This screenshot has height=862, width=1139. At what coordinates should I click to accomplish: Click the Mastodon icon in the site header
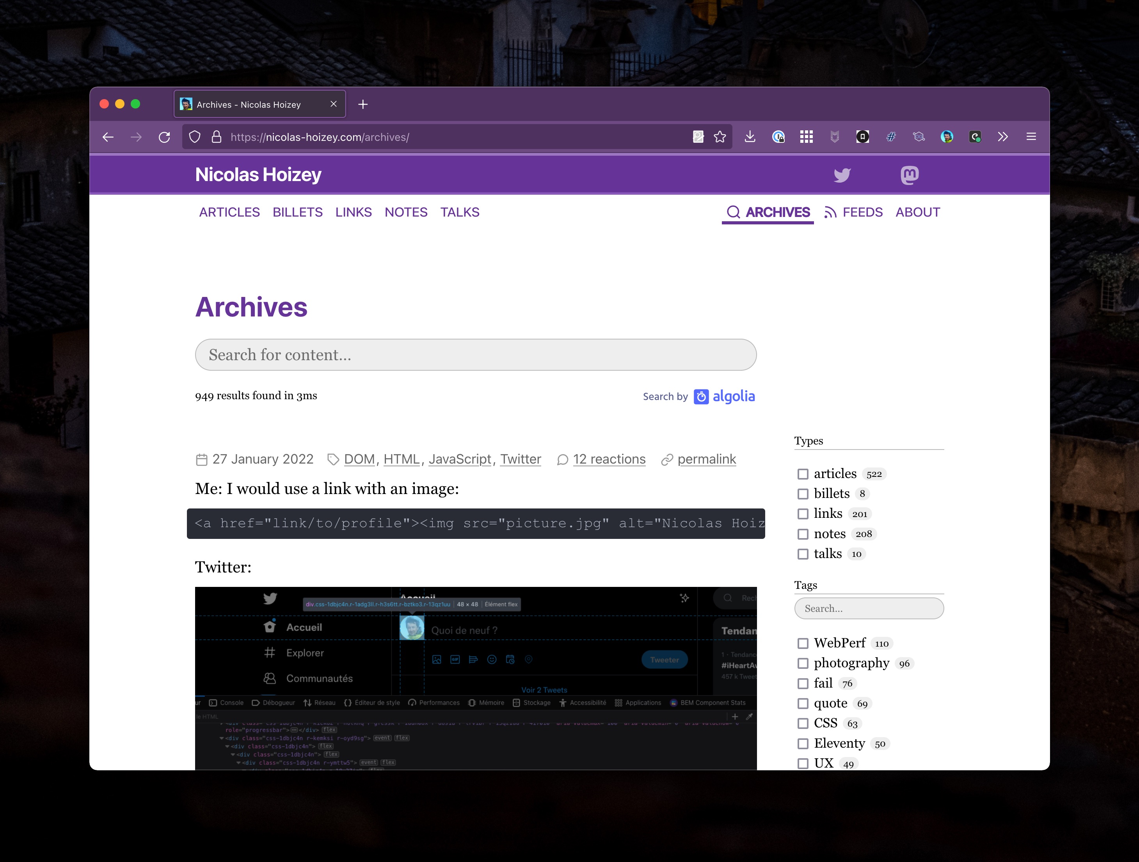(909, 175)
